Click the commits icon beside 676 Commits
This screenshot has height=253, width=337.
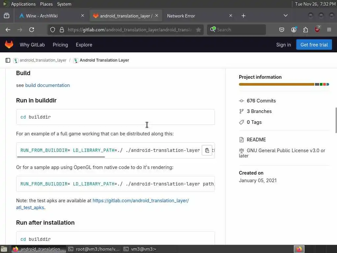[x=242, y=101]
